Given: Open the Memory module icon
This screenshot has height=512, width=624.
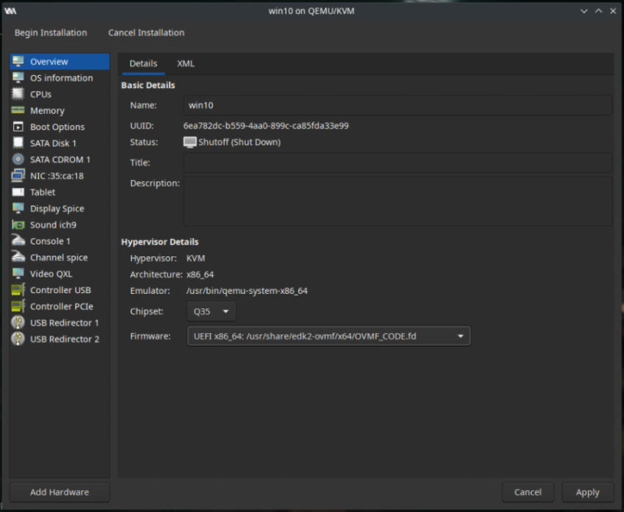Looking at the screenshot, I should [x=18, y=110].
